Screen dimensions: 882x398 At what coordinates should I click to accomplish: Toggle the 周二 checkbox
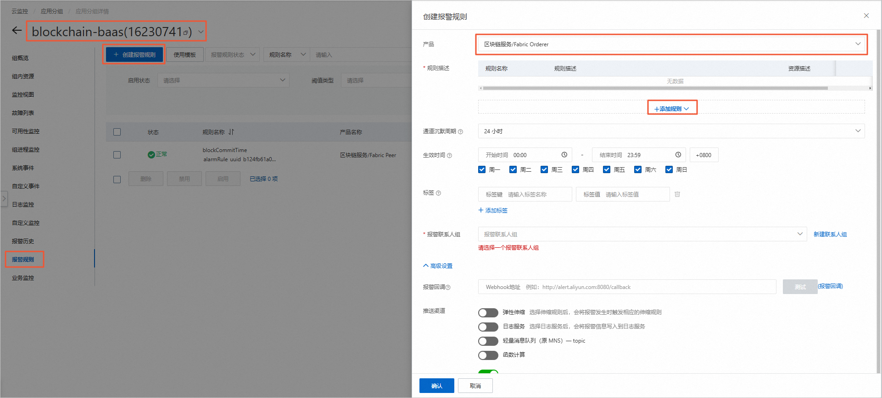tap(513, 169)
